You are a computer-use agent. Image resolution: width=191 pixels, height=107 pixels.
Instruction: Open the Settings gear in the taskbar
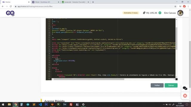(x=83, y=104)
